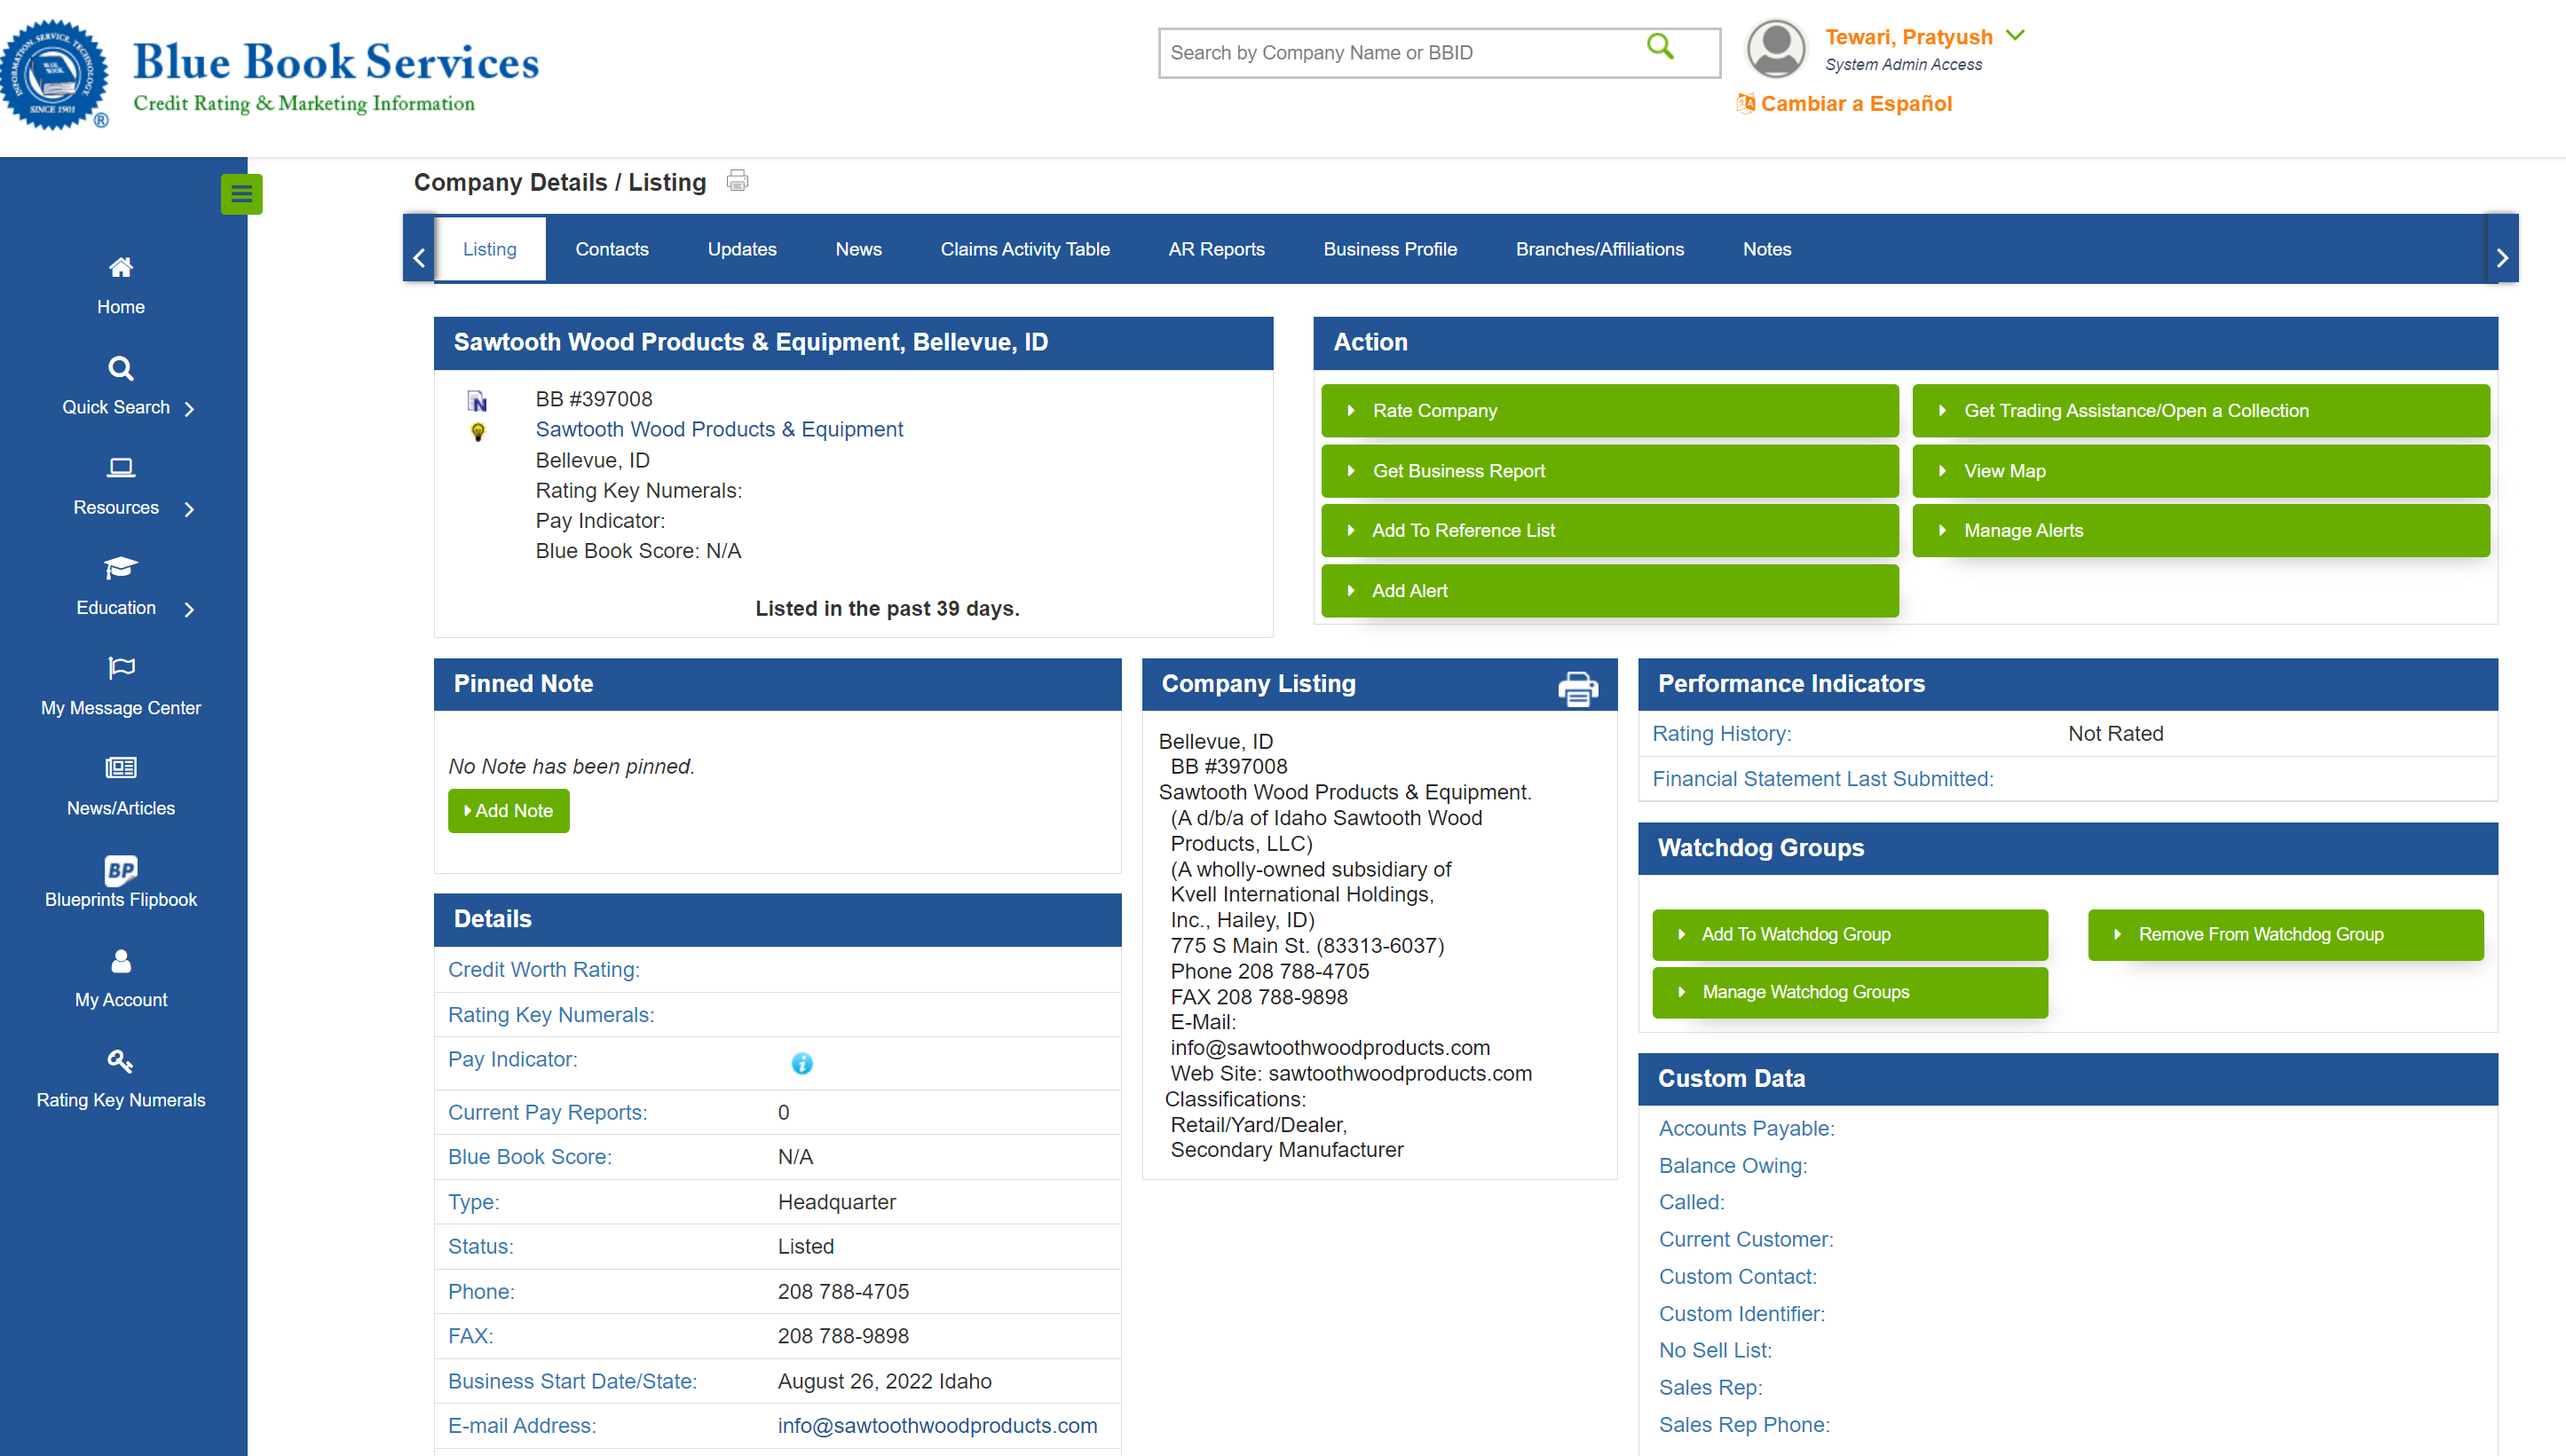Screen dimensions: 2566x1456
Task: Expand the Resources submenu arrow
Action: [x=189, y=509]
